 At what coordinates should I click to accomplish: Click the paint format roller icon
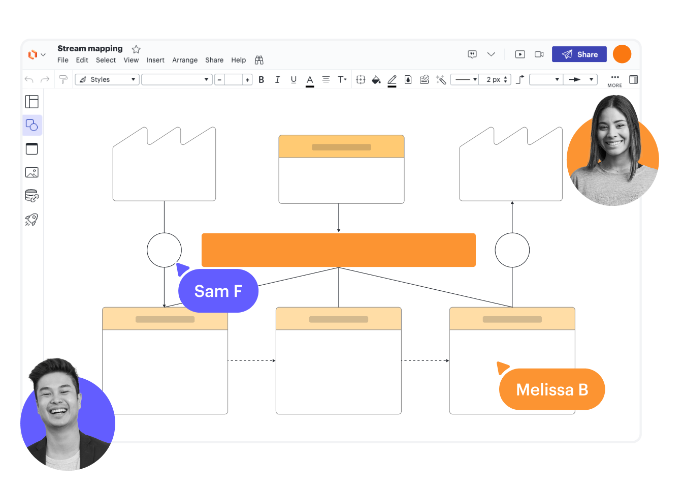tap(63, 79)
